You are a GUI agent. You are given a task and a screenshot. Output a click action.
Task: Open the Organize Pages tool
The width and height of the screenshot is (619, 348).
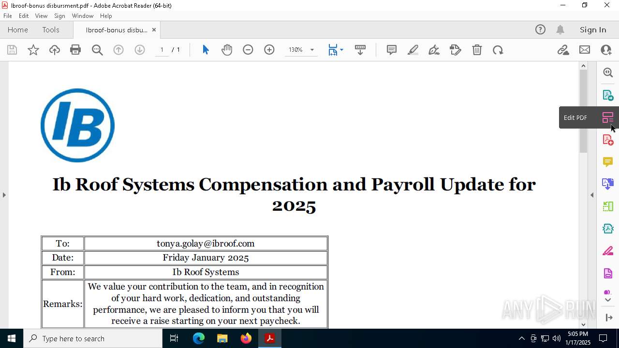(608, 206)
